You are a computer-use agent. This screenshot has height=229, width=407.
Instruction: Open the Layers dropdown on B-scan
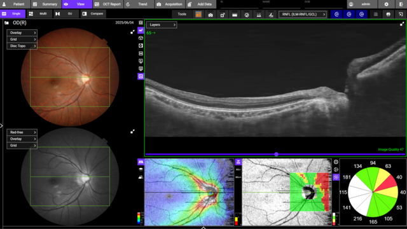pyautogui.click(x=162, y=25)
